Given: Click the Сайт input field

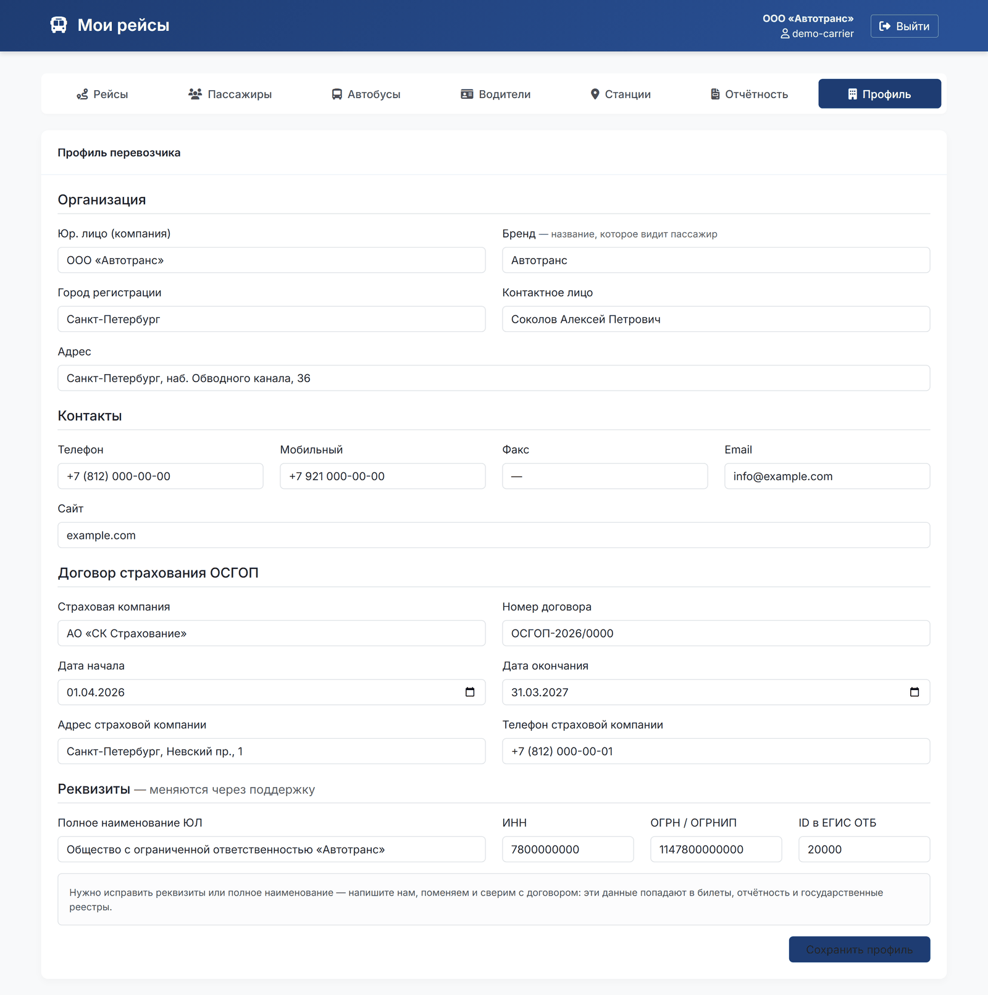Looking at the screenshot, I should click(x=494, y=535).
